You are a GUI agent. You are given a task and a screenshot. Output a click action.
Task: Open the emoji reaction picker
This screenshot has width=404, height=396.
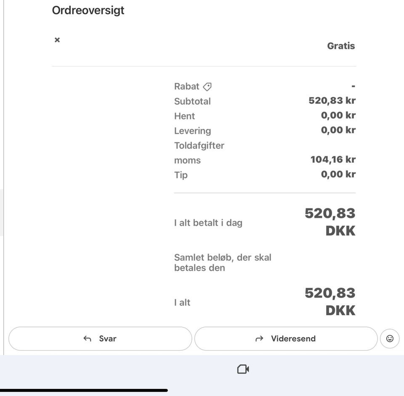click(390, 338)
